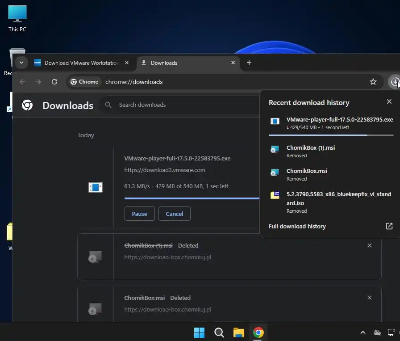Click deleted ChomikBox (1).msi file icon
The image size is (400, 341).
tap(95, 257)
